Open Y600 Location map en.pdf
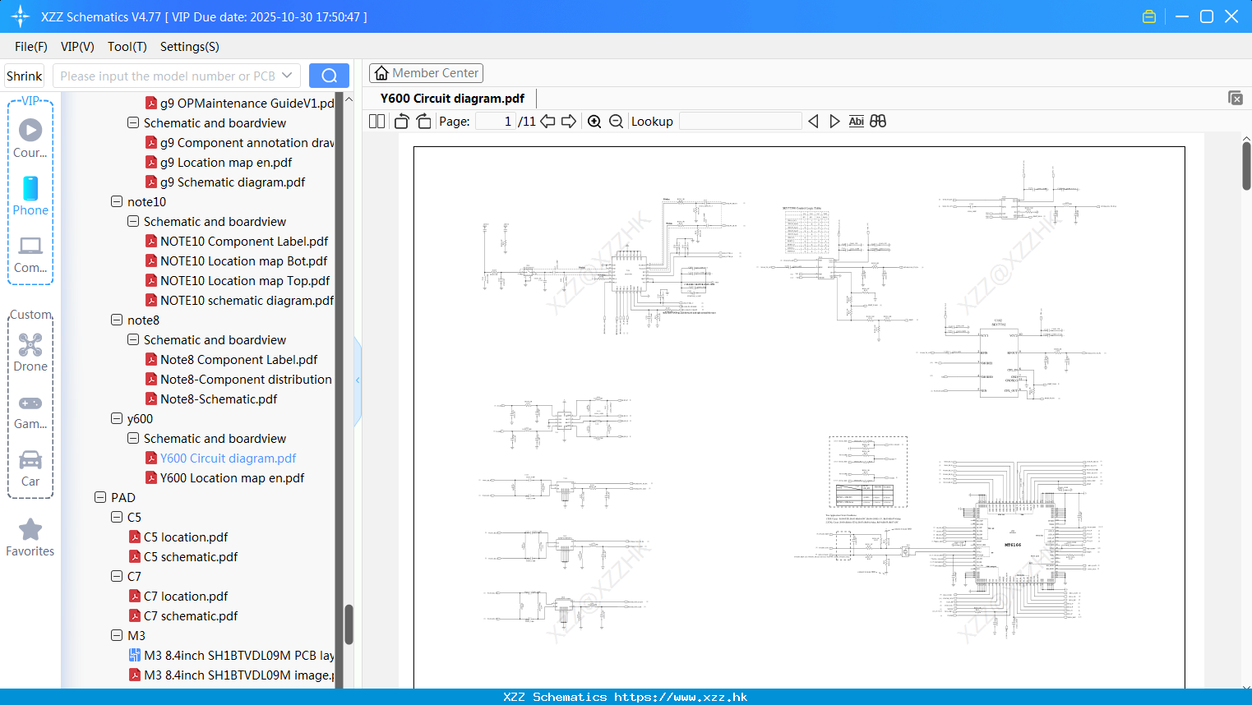Screen dimensions: 1252x705 (x=232, y=477)
